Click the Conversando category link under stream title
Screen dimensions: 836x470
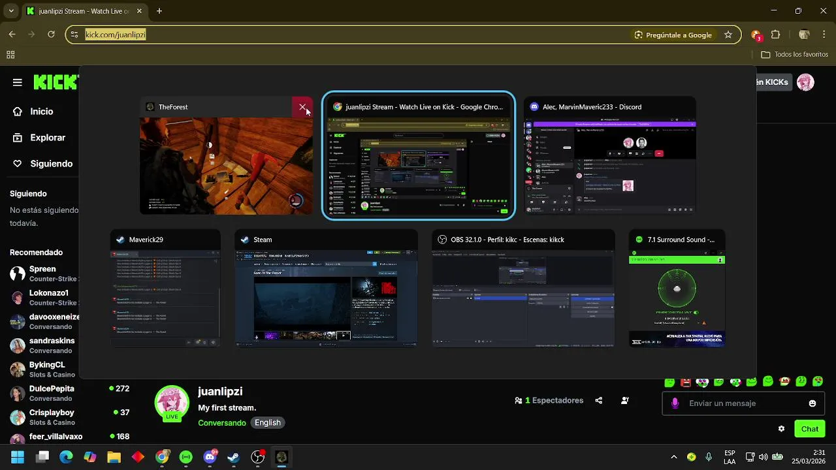click(x=222, y=423)
